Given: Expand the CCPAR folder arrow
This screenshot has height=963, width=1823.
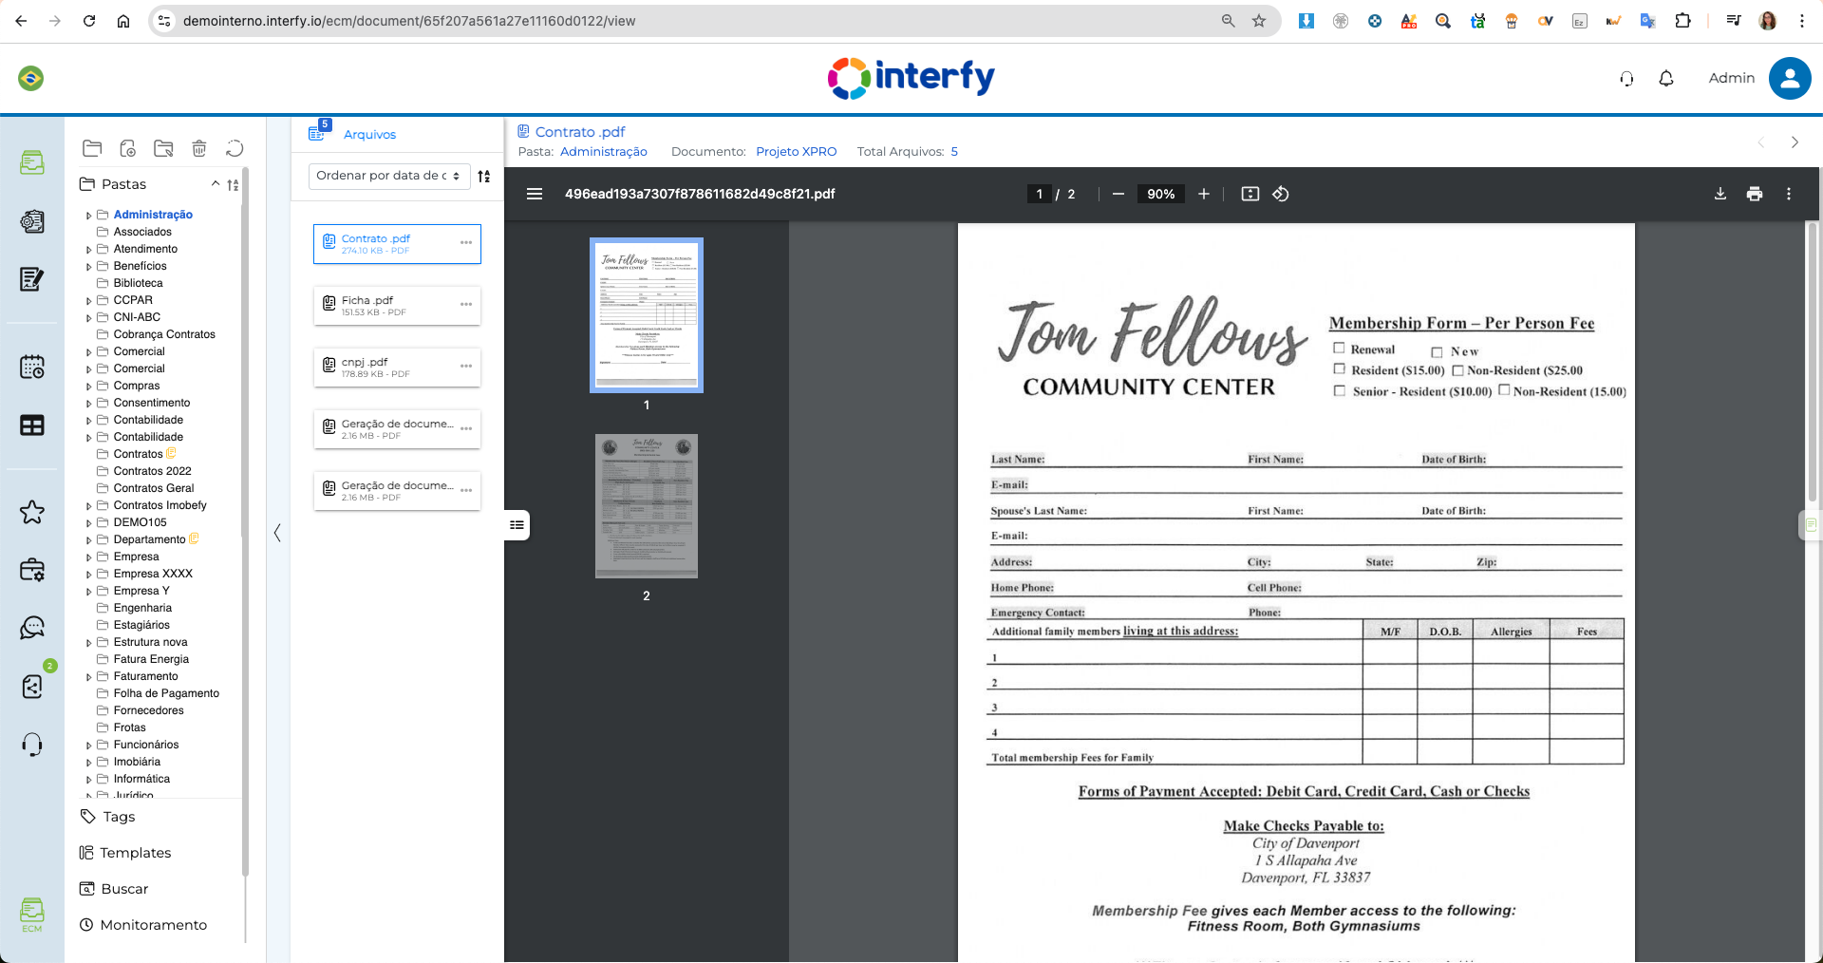Looking at the screenshot, I should [88, 301].
